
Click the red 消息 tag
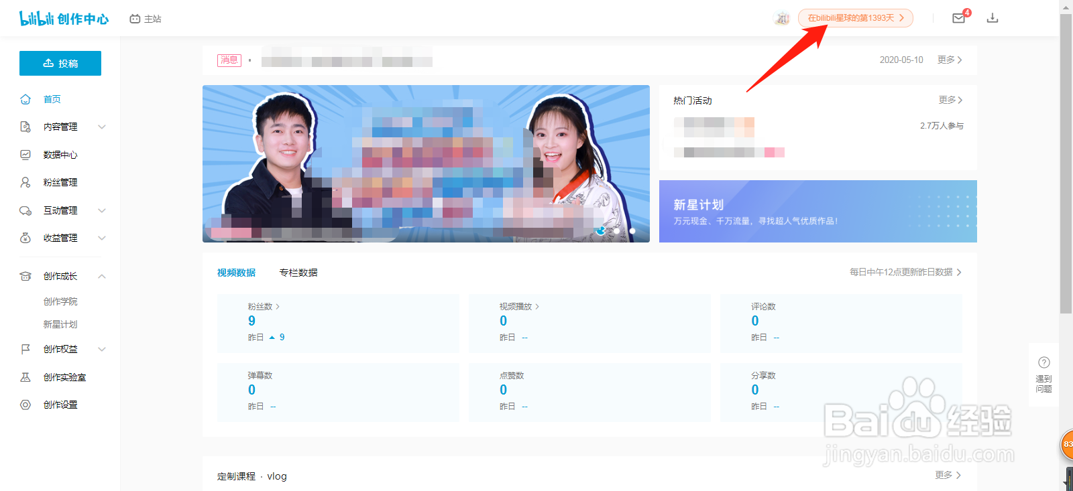click(229, 60)
